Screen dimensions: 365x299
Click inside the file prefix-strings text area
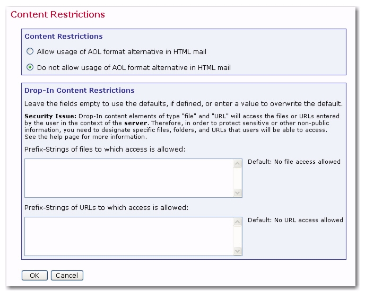129,178
